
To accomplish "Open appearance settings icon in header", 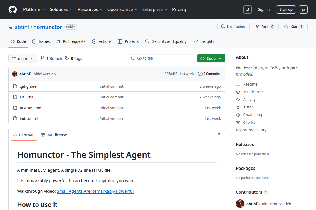I will pyautogui.click(x=303, y=9).
